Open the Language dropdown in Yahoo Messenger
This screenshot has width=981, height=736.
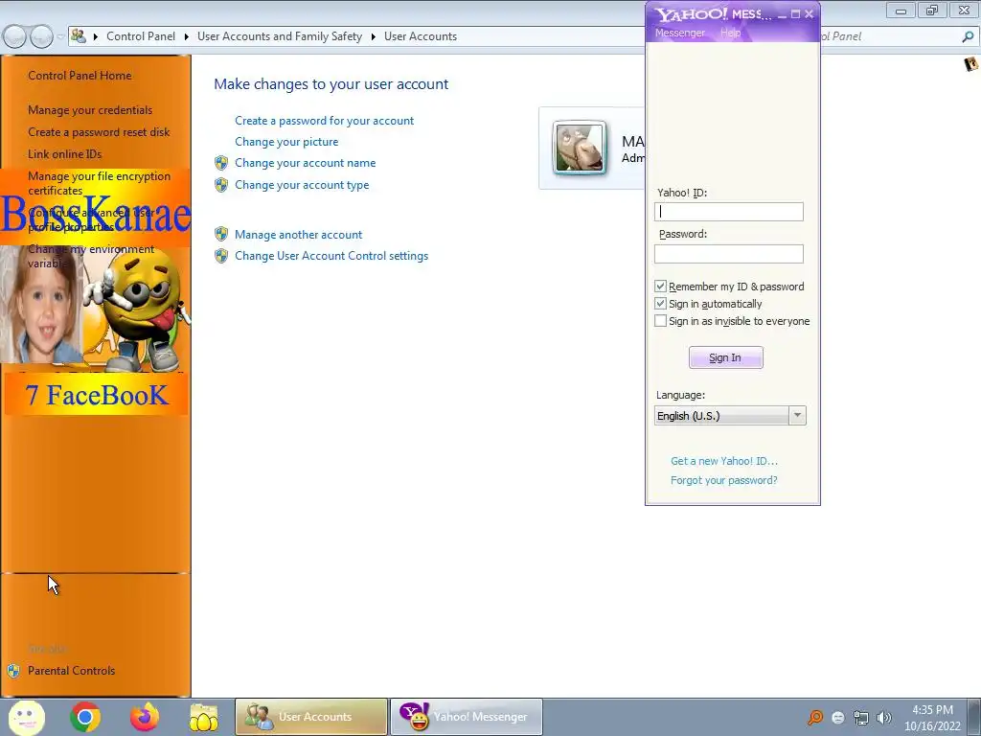pos(730,416)
